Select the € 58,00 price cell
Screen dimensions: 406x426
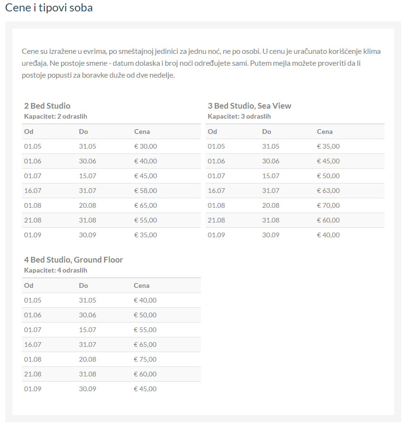point(146,191)
